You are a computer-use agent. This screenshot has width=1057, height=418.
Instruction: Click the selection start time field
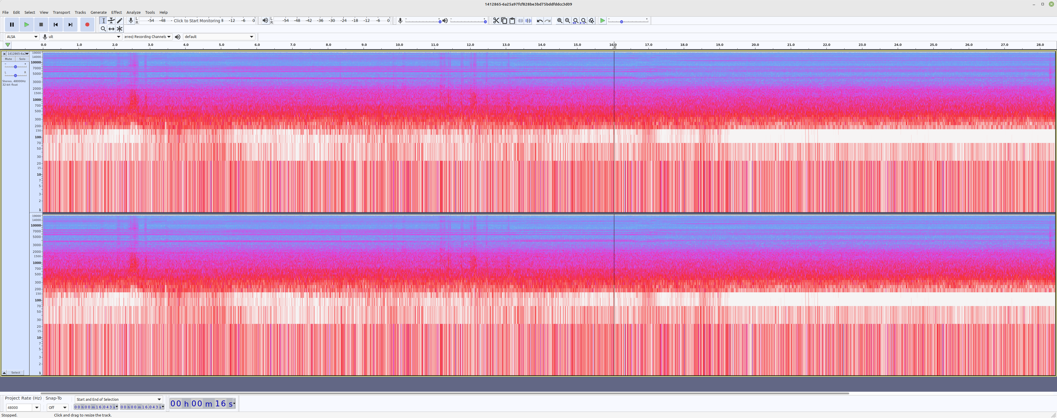(96, 407)
